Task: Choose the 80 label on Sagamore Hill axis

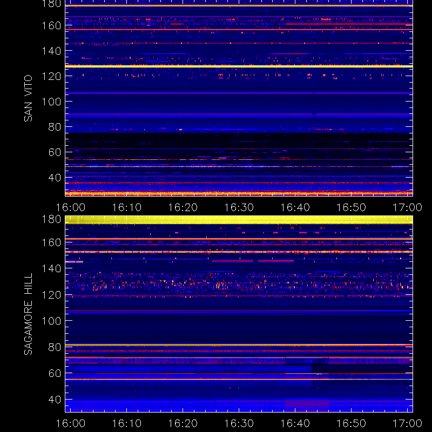Action: (x=55, y=347)
